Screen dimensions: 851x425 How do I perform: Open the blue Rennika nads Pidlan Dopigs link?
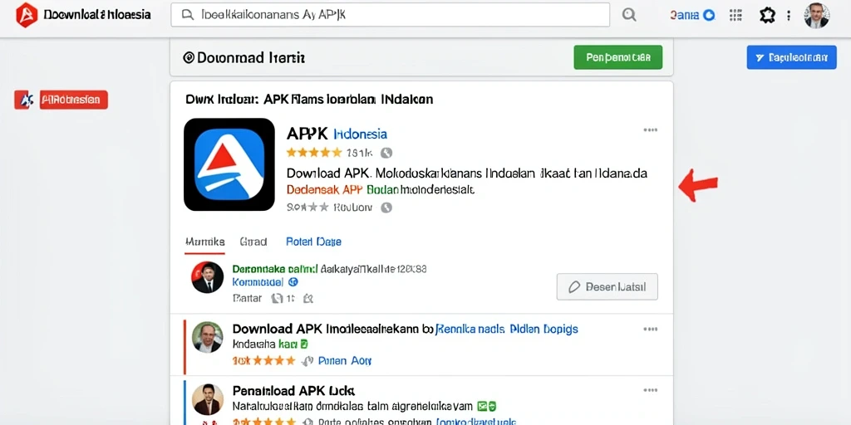coord(507,329)
